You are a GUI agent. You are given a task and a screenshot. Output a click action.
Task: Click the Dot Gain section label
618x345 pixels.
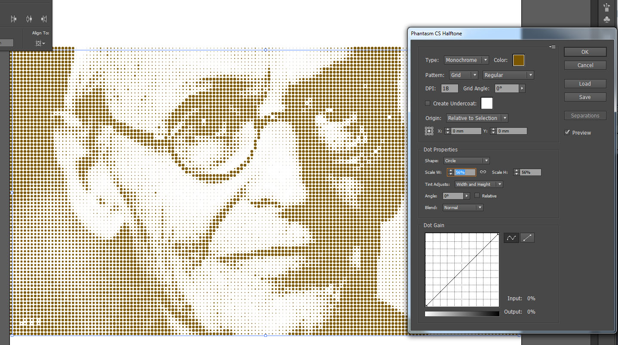pyautogui.click(x=434, y=225)
